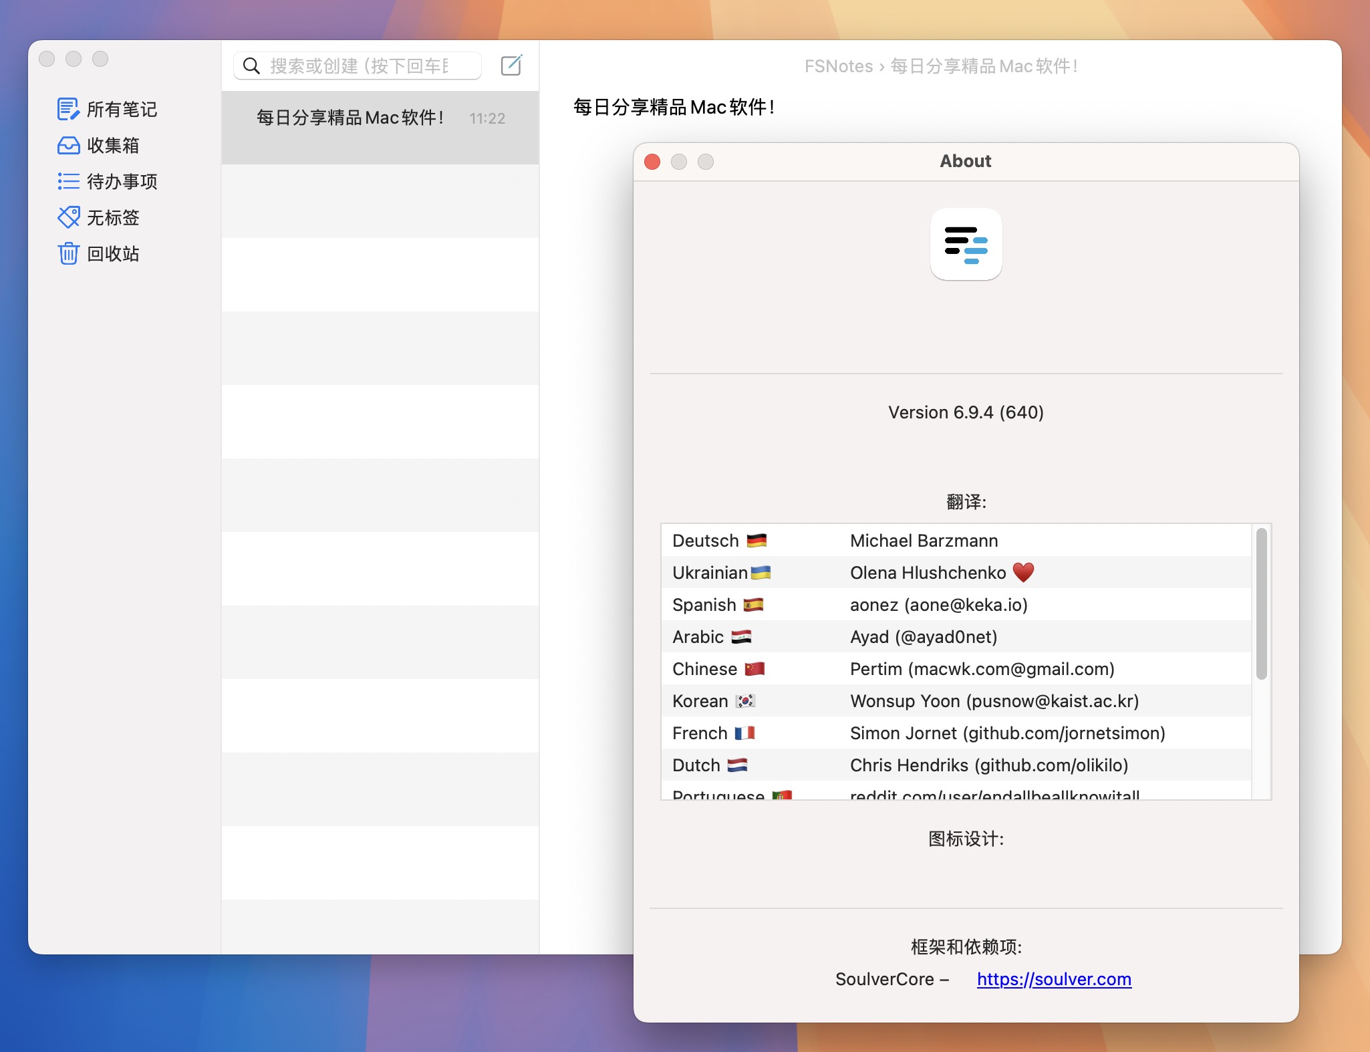Select the Deutsch row in translators
Screen dimensions: 1370x1052
[x=956, y=540]
